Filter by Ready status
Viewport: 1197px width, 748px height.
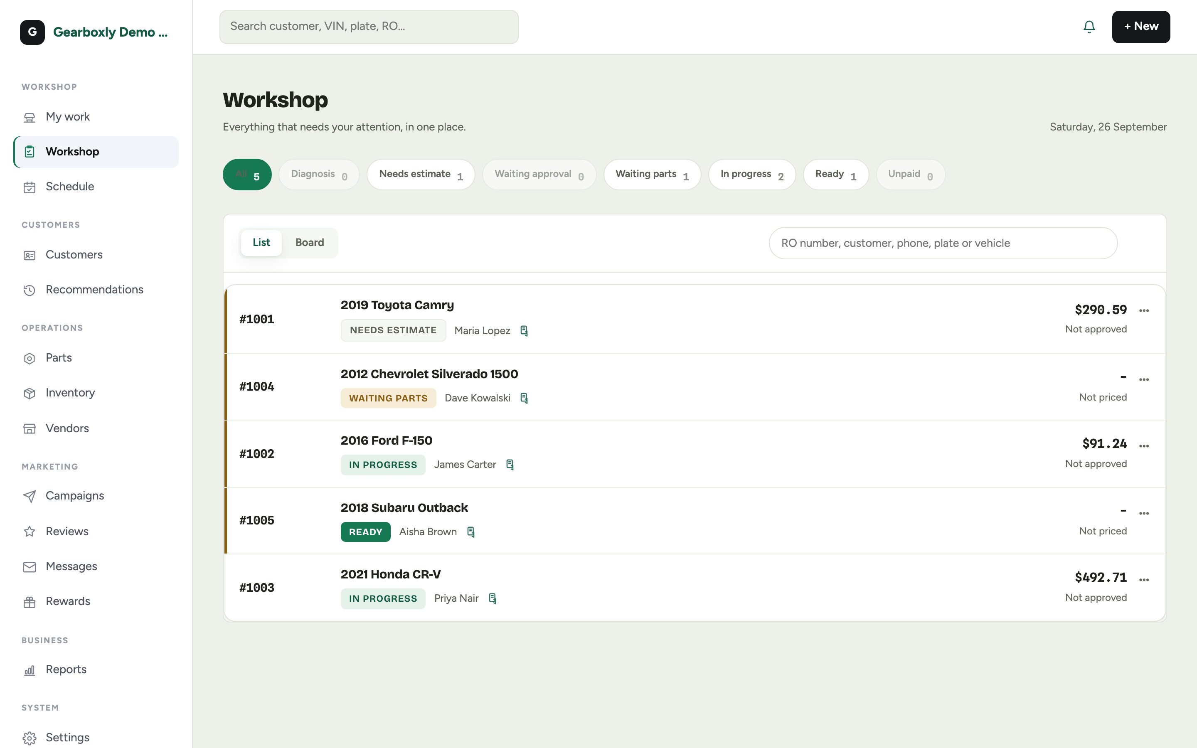tap(835, 174)
